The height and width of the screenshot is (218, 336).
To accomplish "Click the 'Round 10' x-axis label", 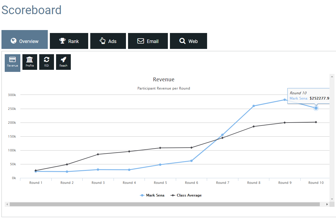I will 316,183.
